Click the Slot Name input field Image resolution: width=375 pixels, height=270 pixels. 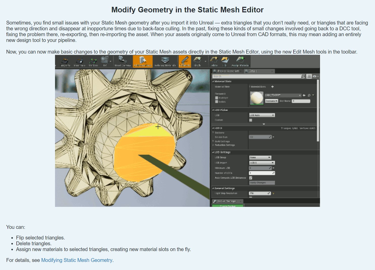click(301, 101)
